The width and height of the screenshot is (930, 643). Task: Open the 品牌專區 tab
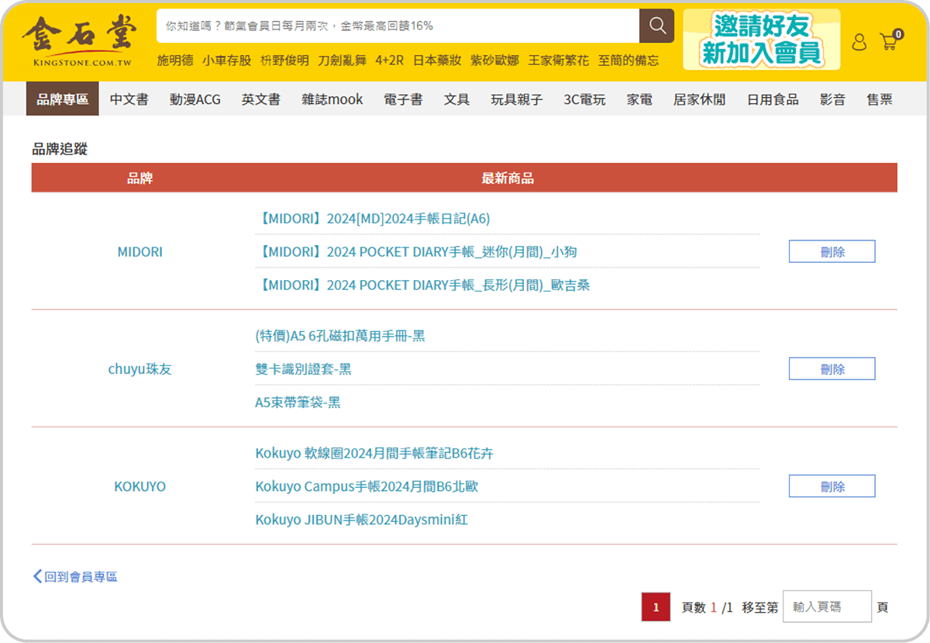(x=63, y=99)
